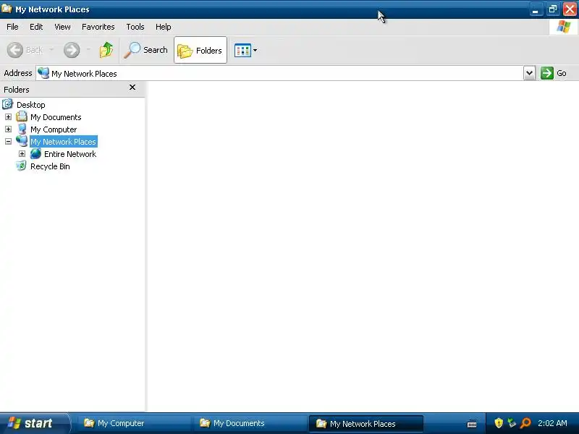The height and width of the screenshot is (434, 579).
Task: Click the taskbar clock
Action: tap(552, 423)
